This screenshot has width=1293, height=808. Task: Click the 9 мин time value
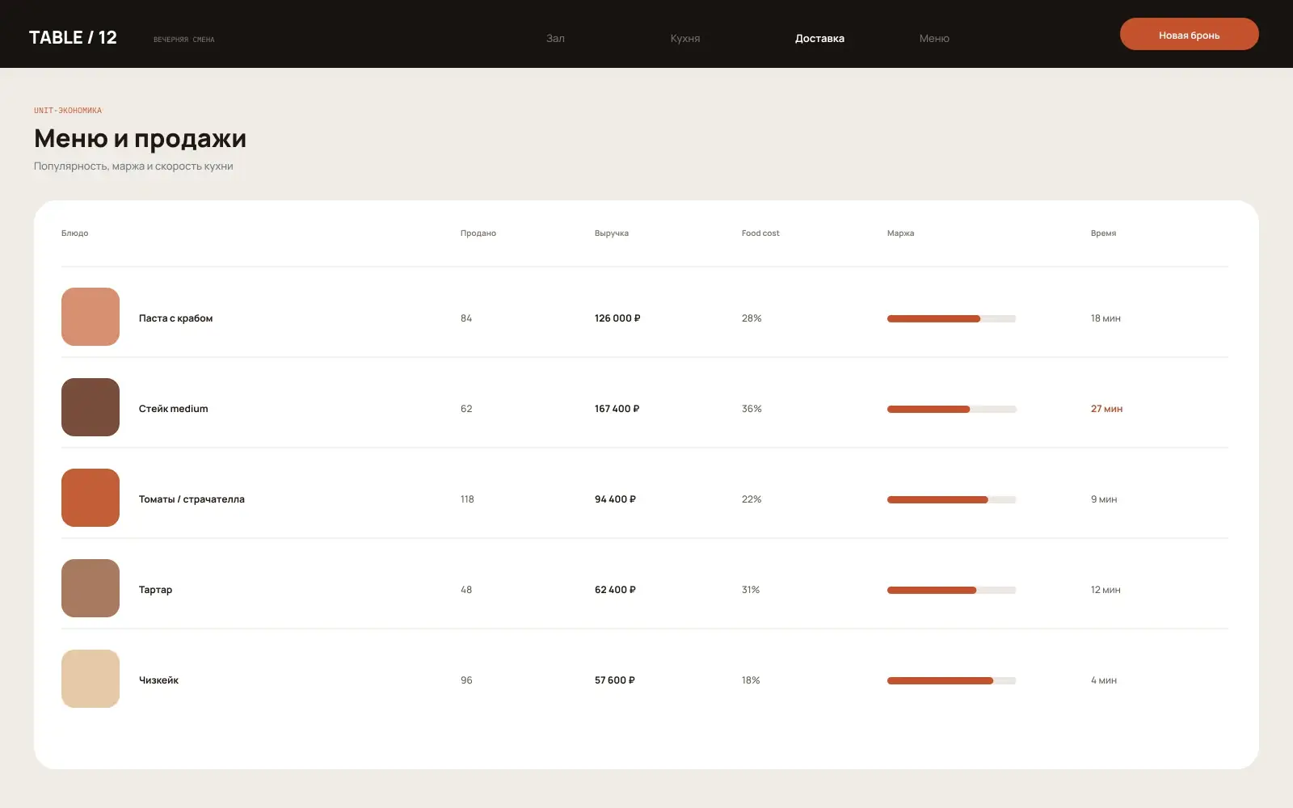pyautogui.click(x=1104, y=499)
